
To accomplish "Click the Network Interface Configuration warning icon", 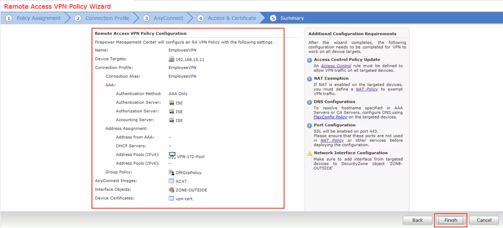I will (310, 153).
